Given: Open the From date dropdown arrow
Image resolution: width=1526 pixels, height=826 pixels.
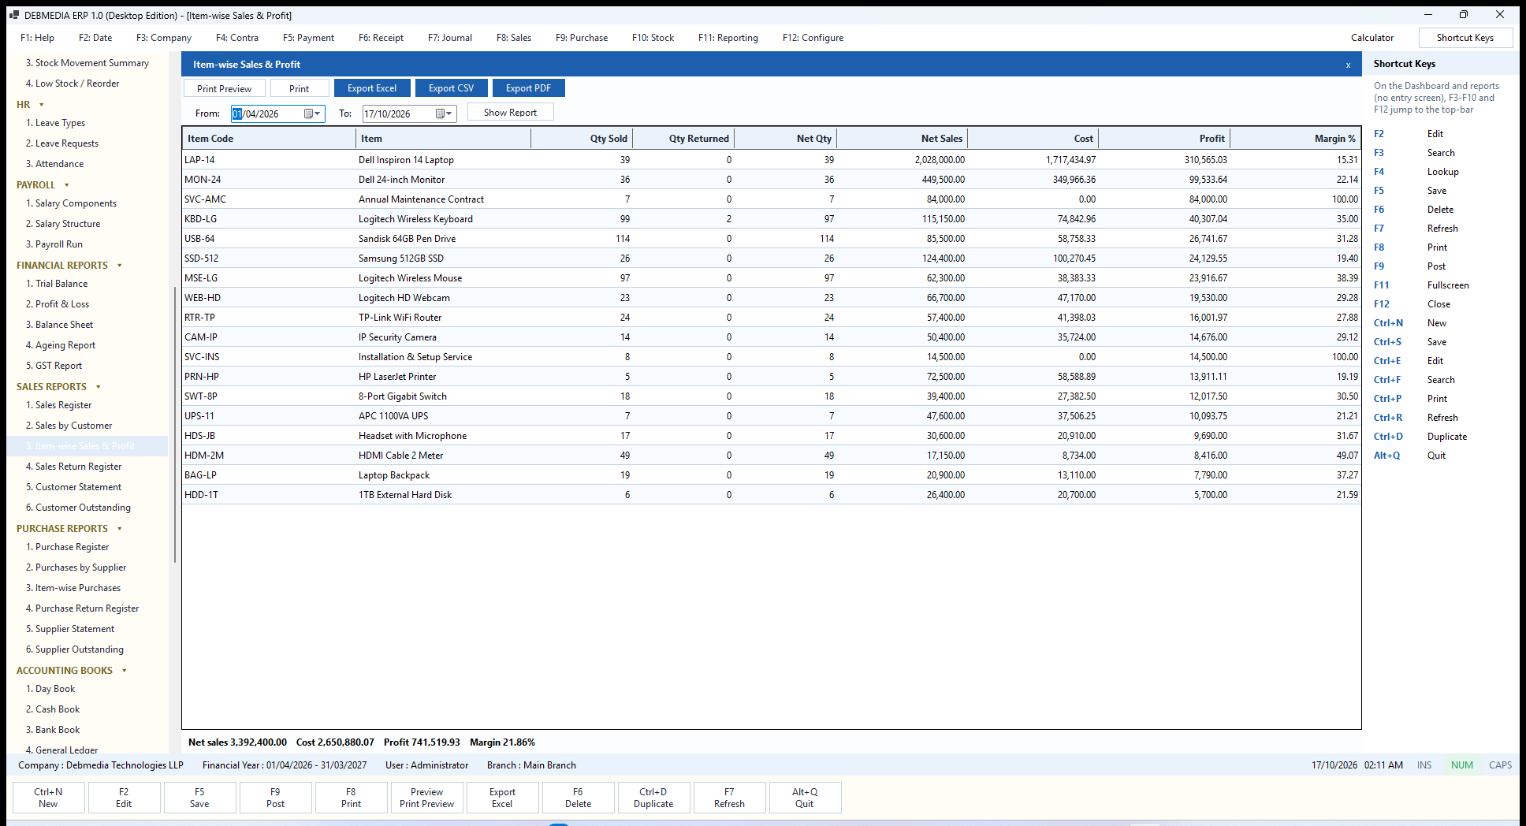Looking at the screenshot, I should click(x=318, y=113).
